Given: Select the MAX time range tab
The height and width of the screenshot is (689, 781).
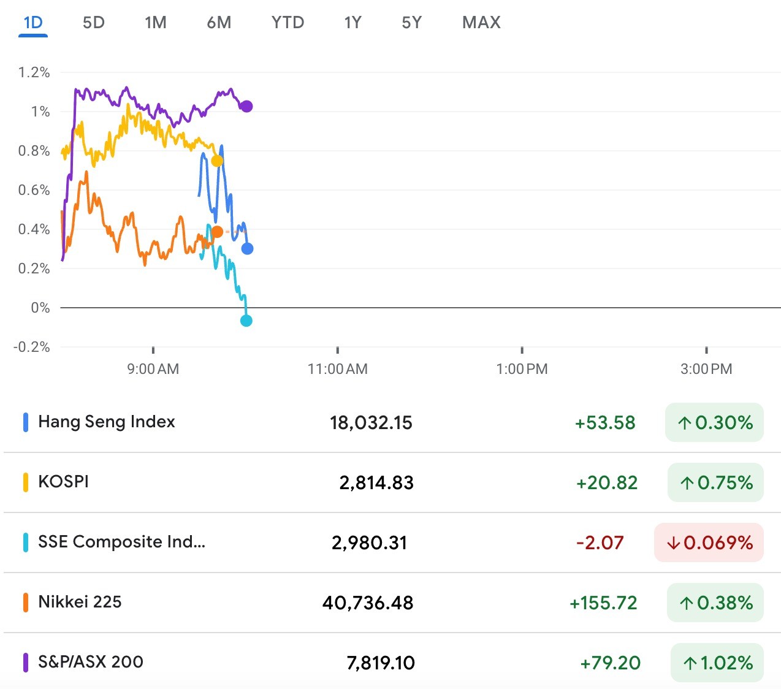Looking at the screenshot, I should (481, 23).
